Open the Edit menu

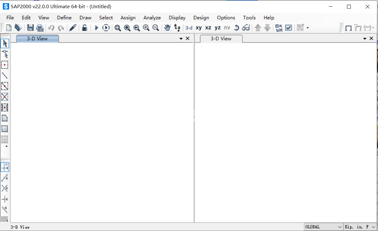[26, 18]
